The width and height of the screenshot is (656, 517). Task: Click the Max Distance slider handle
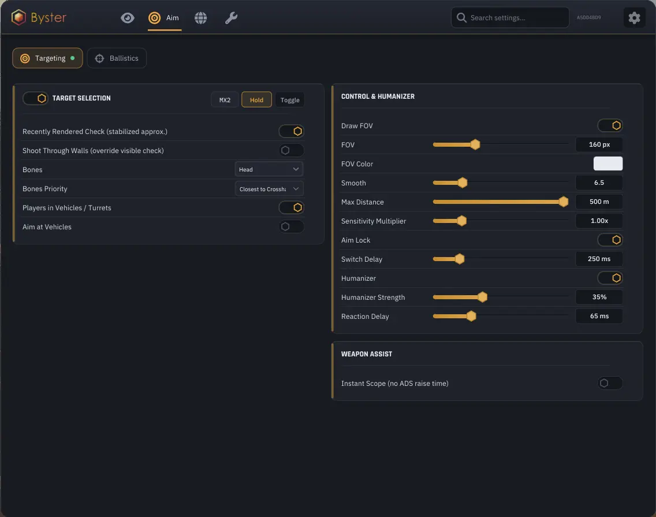pos(564,202)
